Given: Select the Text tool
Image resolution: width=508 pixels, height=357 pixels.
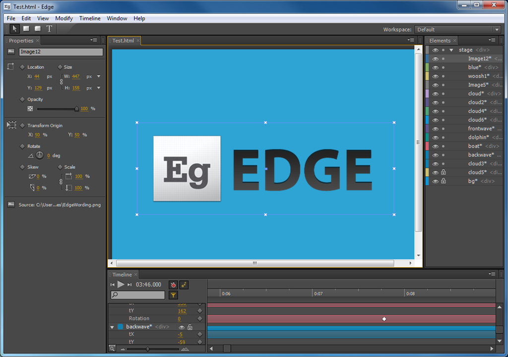Looking at the screenshot, I should tap(49, 28).
